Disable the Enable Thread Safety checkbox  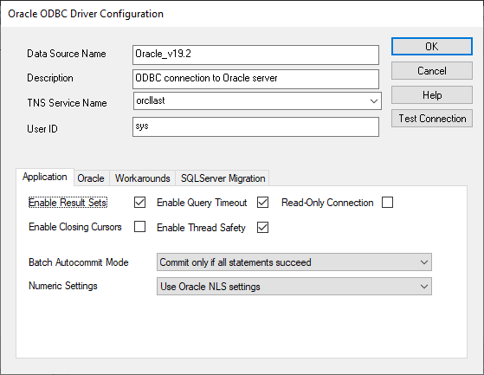click(262, 228)
